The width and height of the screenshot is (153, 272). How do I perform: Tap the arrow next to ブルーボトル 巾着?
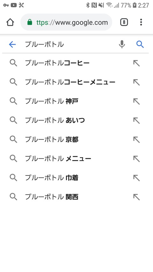pyautogui.click(x=136, y=178)
